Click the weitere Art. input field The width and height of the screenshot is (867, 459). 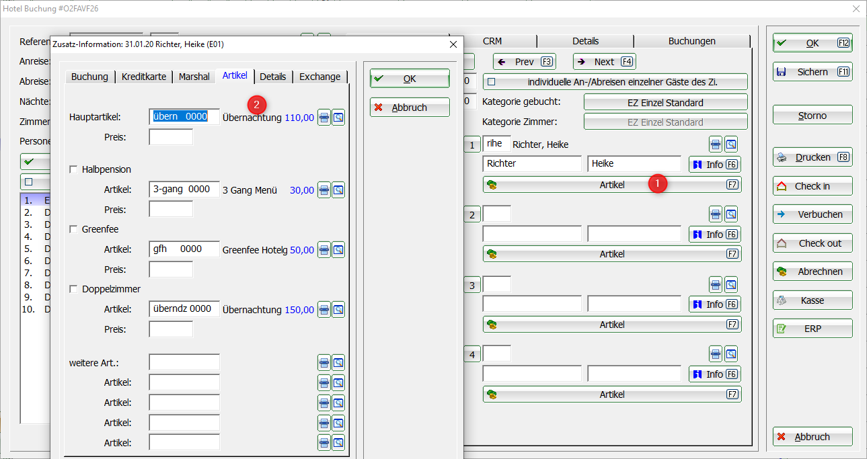[184, 363]
